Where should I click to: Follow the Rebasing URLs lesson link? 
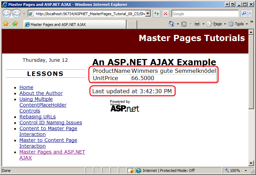coord(37,117)
